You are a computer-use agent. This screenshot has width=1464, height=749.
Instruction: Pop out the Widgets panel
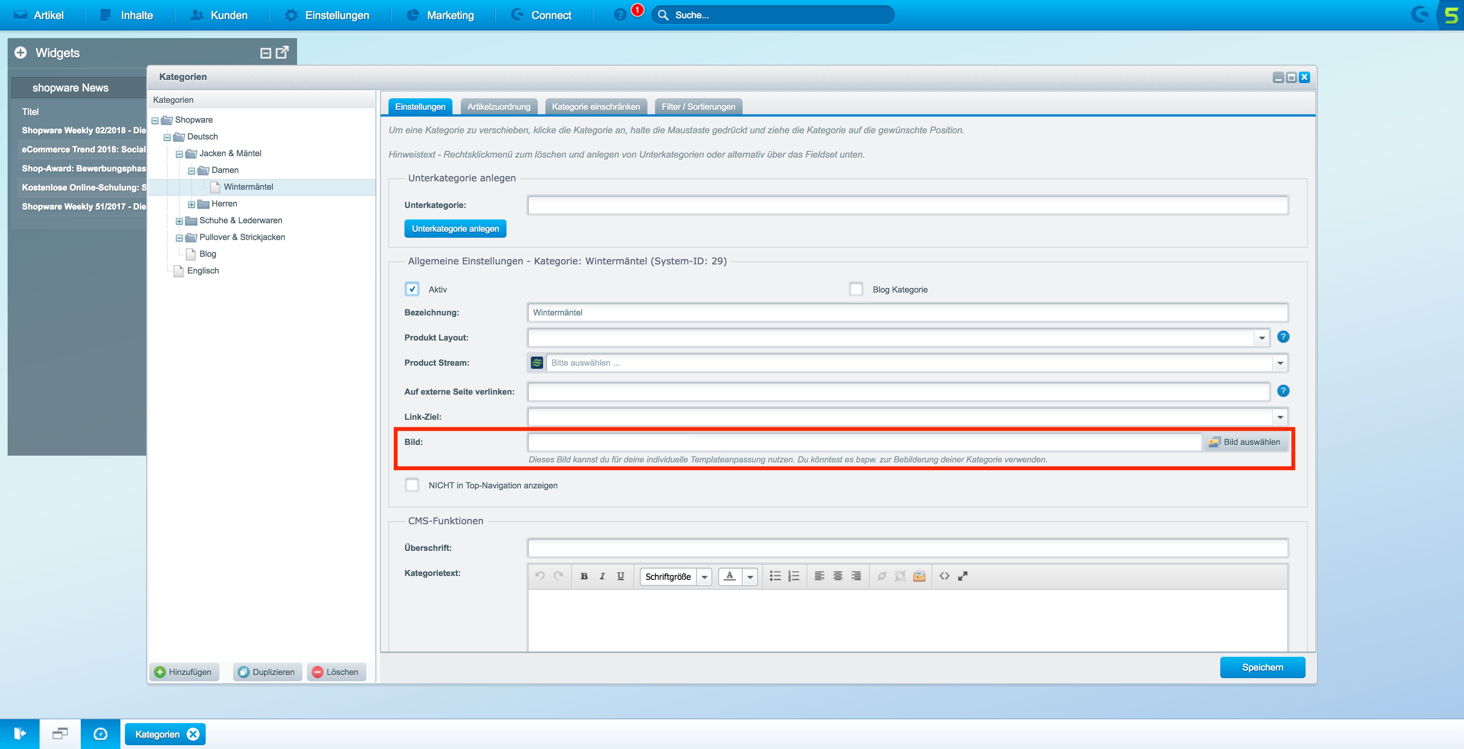(282, 52)
